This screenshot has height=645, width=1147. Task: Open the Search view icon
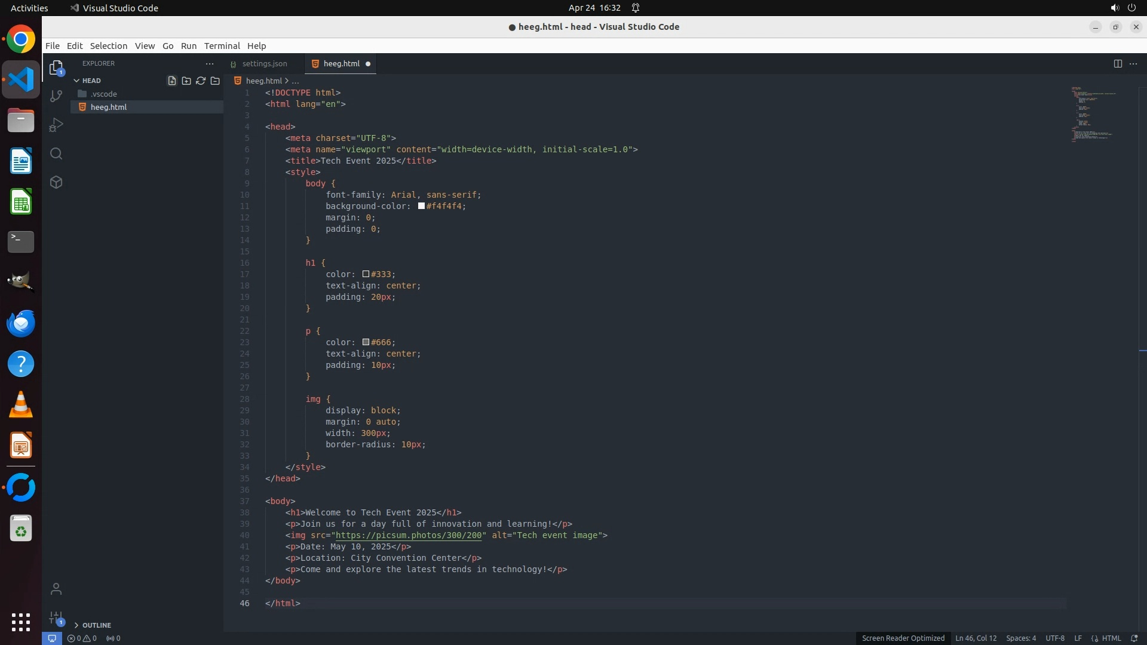click(56, 153)
